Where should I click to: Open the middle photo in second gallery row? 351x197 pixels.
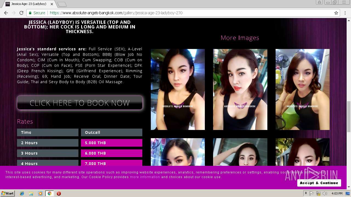(240, 152)
